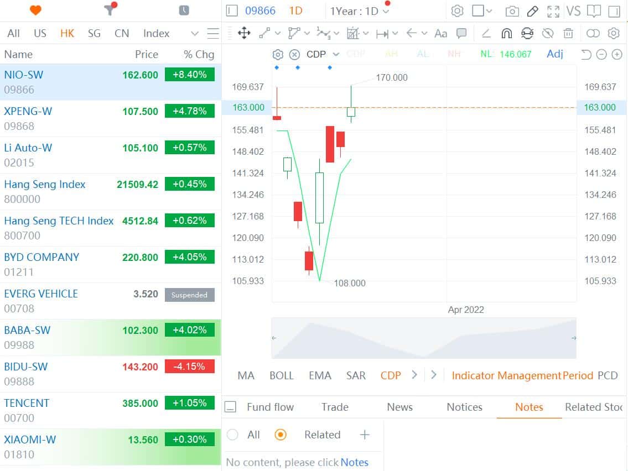Viewport: 628px width, 471px height.
Task: Click the trash icon to clear drawings
Action: pyautogui.click(x=568, y=33)
